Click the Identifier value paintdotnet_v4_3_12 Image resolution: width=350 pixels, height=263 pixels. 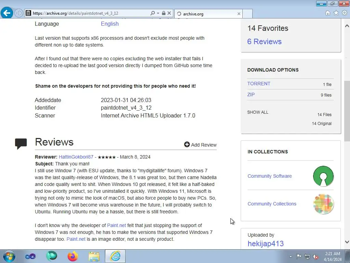coord(126,108)
